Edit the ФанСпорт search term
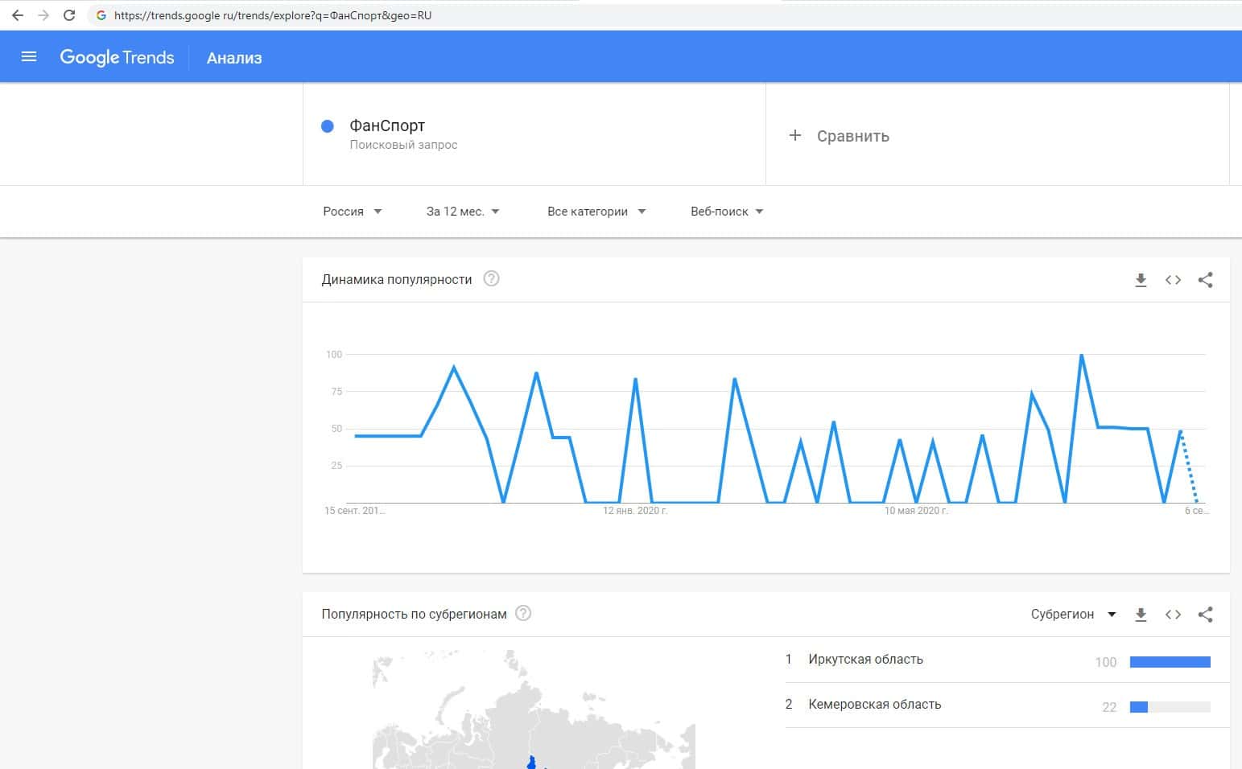Image resolution: width=1242 pixels, height=769 pixels. point(387,125)
